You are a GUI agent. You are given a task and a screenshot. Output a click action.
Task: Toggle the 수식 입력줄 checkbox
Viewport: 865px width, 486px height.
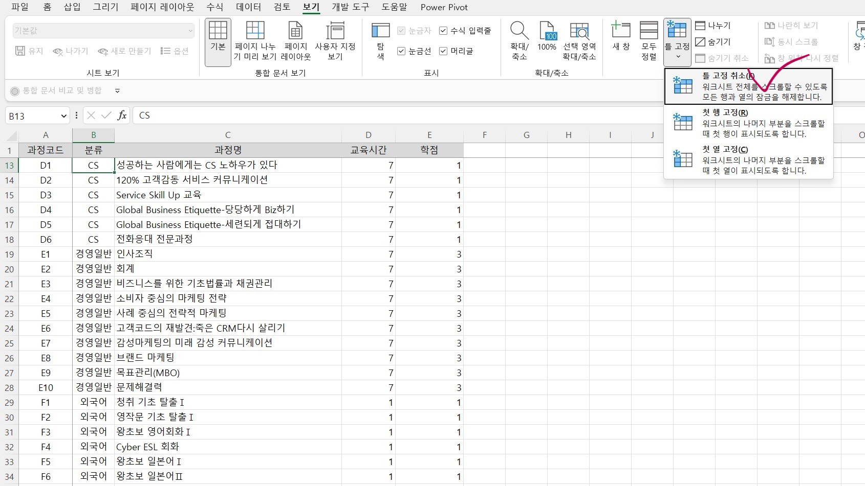[x=442, y=31]
